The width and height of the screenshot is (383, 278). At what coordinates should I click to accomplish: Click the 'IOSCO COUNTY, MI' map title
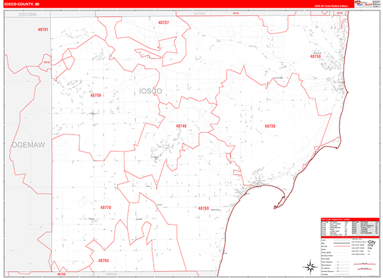22,4
